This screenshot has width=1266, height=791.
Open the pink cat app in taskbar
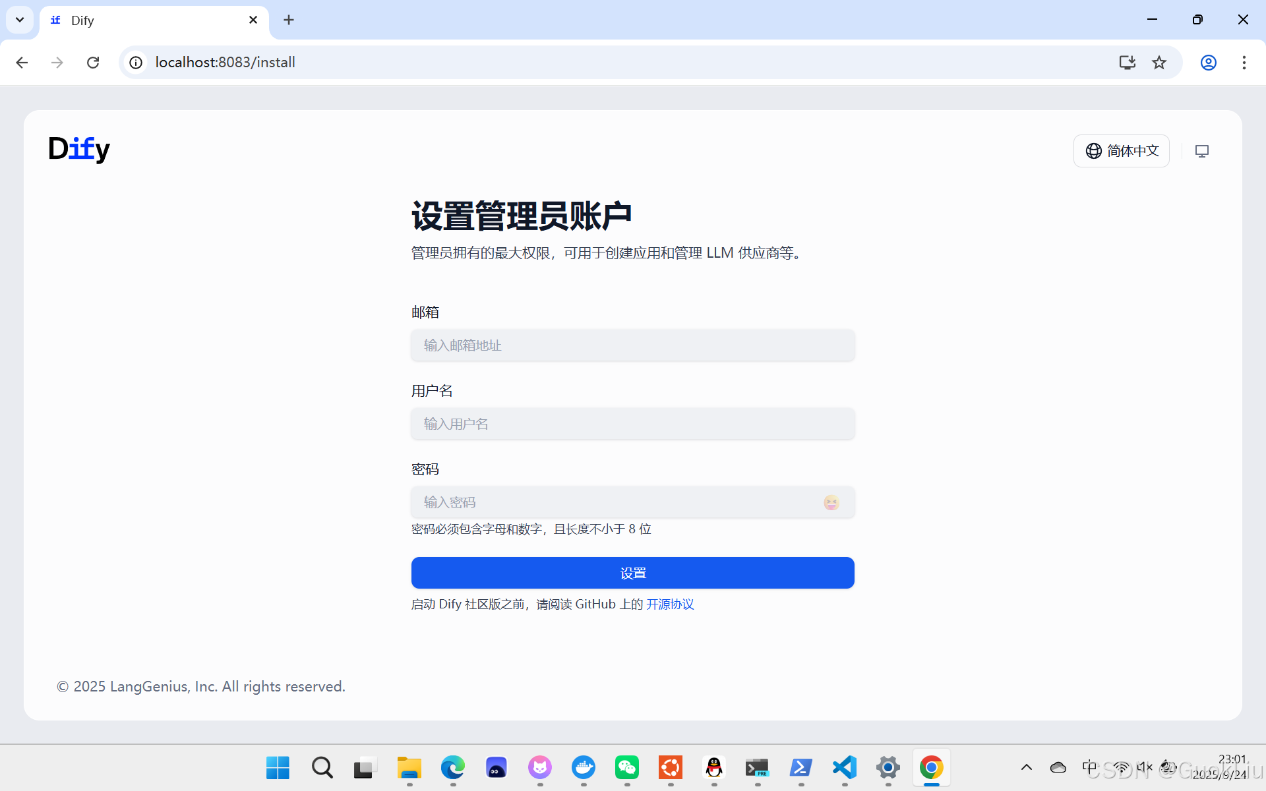click(x=540, y=767)
